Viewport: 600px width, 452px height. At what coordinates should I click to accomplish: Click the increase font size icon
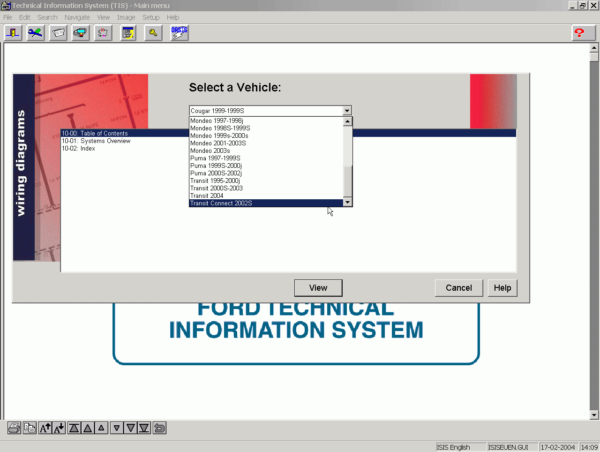45,428
